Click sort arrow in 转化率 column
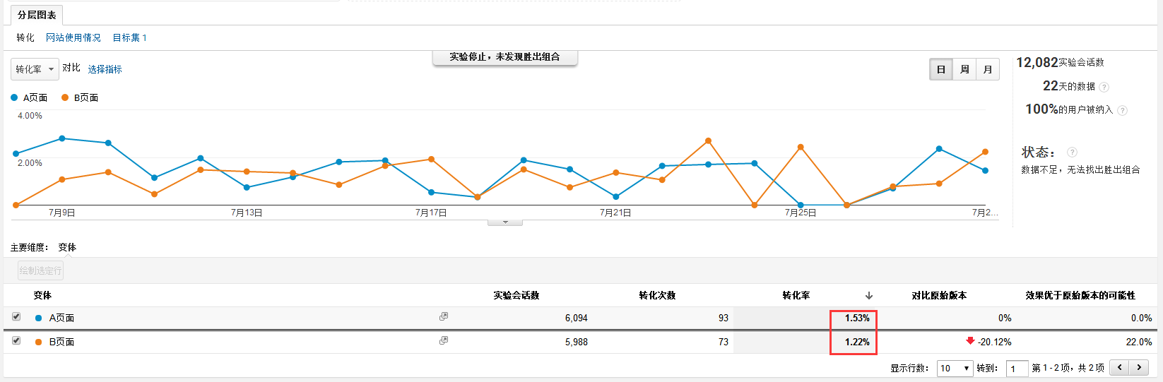Image resolution: width=1163 pixels, height=382 pixels. click(869, 296)
